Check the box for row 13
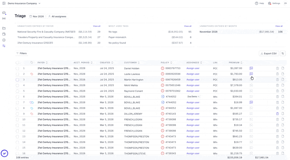The image size is (290, 160). pos(17,136)
